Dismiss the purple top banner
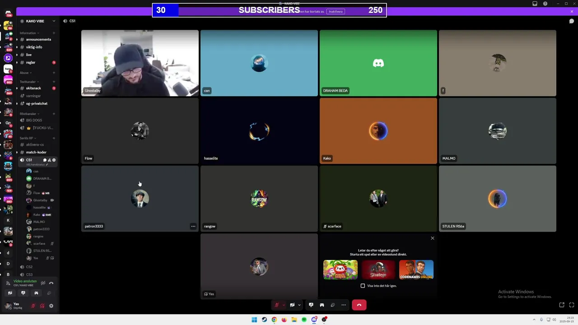578x325 pixels. [x=572, y=11]
